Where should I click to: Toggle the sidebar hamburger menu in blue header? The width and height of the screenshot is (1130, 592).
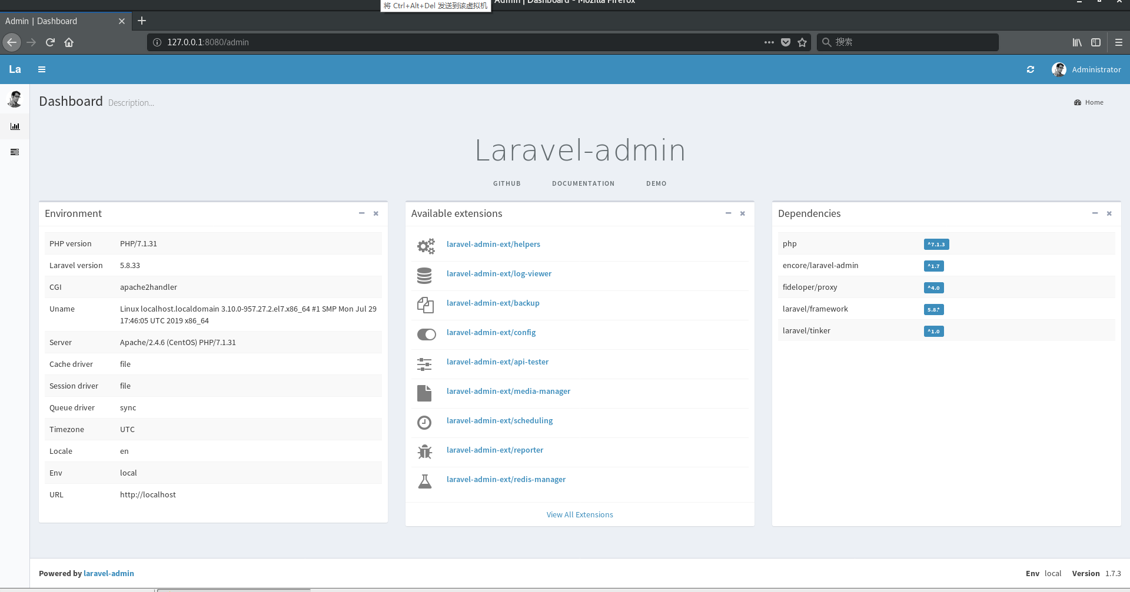click(42, 69)
